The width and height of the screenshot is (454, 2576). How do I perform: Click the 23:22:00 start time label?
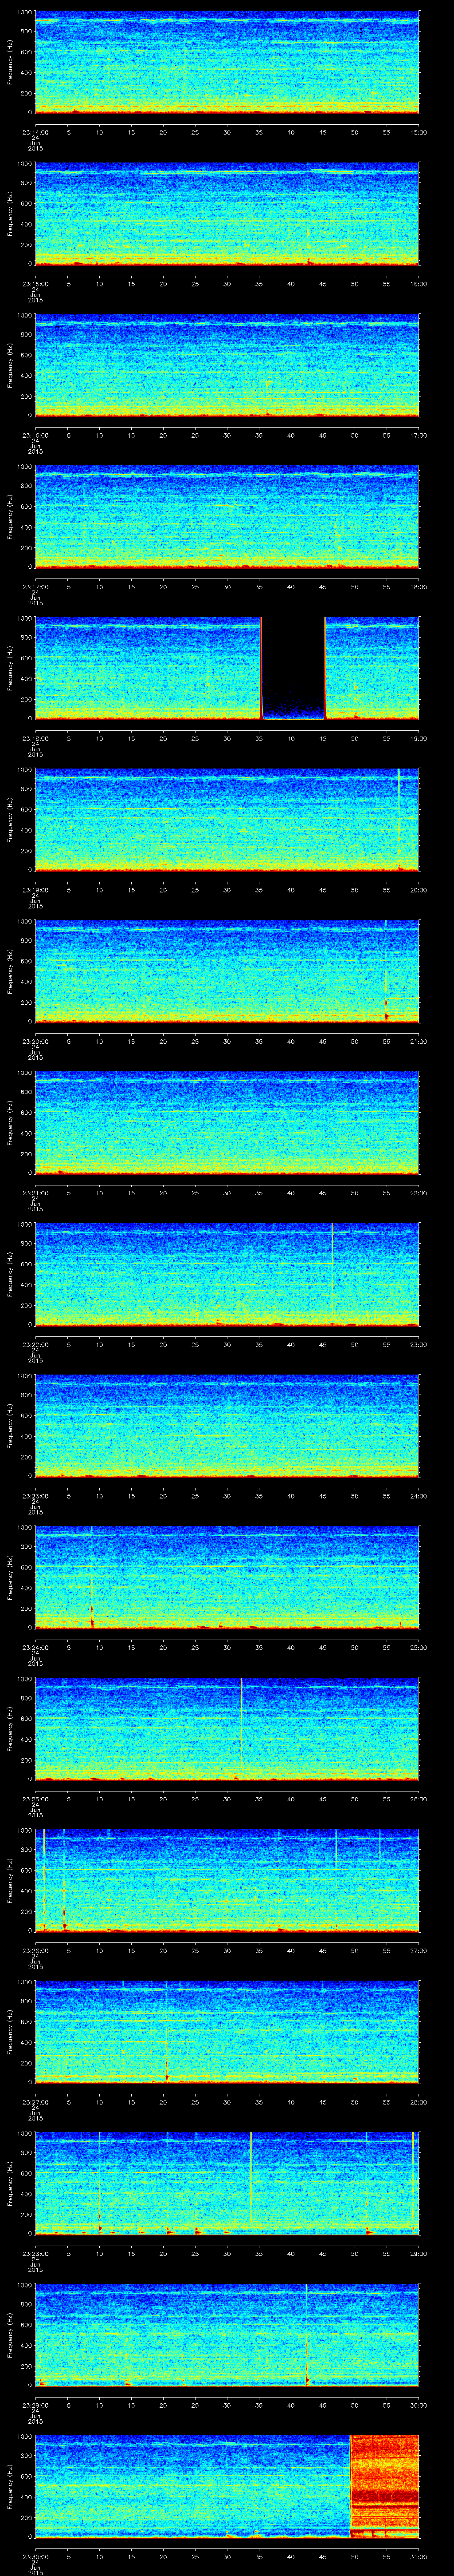35,1344
